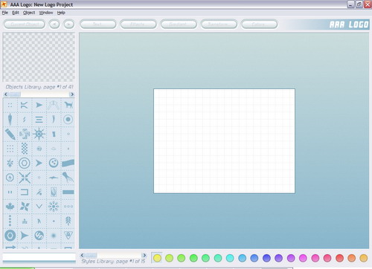Page Objects Library left with scroll arrow
Viewport: 372px width, 269px height.
coord(6,94)
